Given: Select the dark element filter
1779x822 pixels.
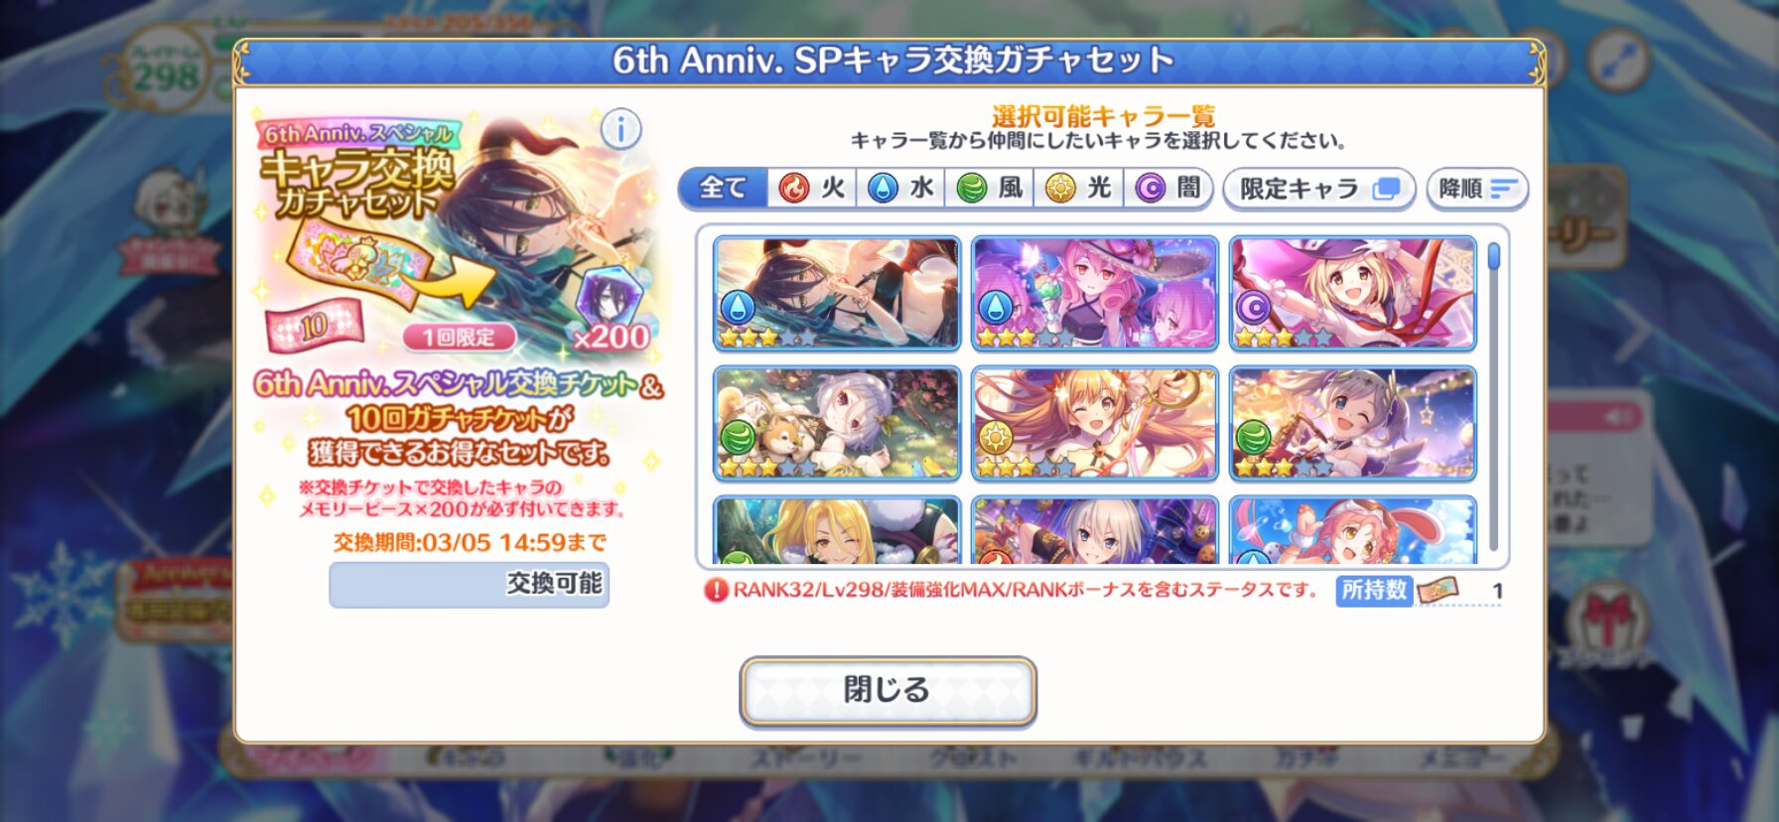Looking at the screenshot, I should (1168, 188).
